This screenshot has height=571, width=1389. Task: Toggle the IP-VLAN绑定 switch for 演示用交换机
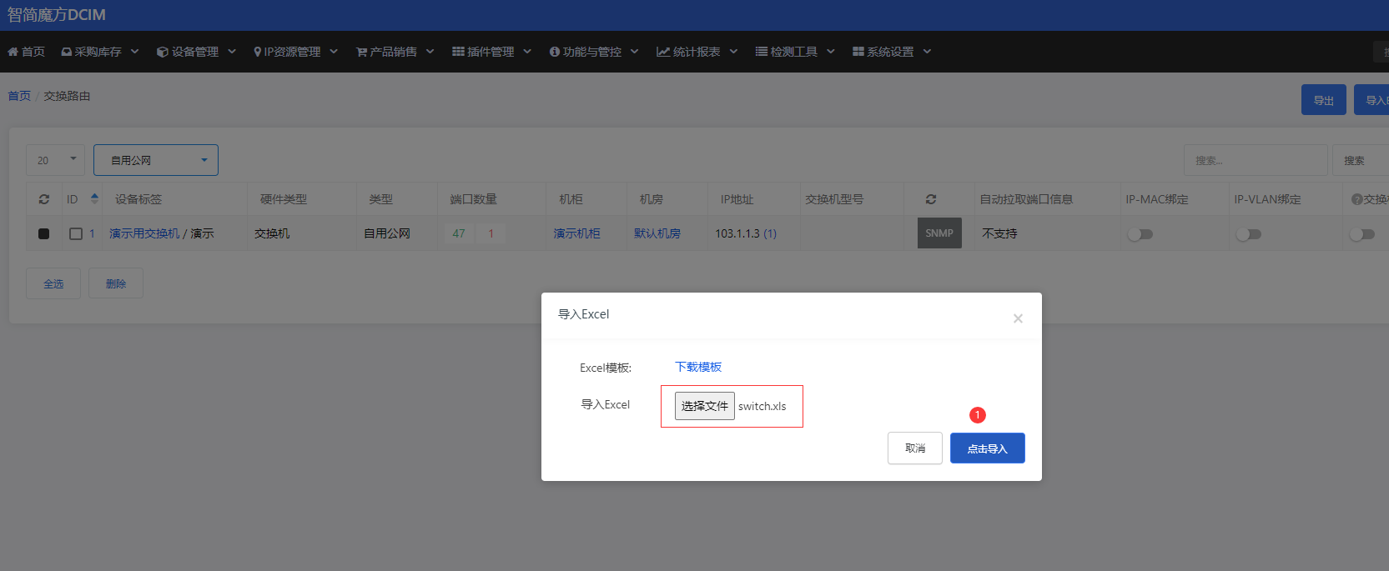click(1249, 234)
